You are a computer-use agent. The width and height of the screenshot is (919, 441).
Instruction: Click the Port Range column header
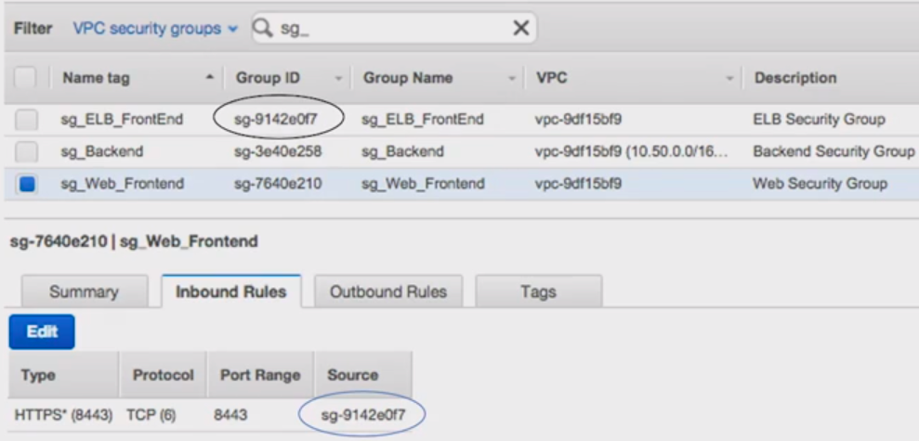click(260, 375)
